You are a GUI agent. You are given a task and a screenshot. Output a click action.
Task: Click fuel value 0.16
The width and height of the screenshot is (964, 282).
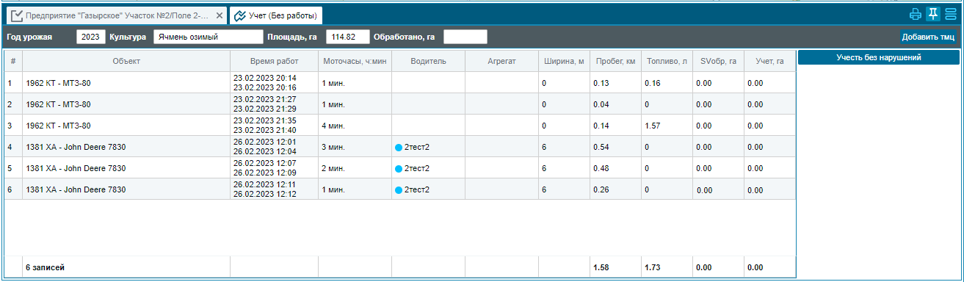point(653,83)
